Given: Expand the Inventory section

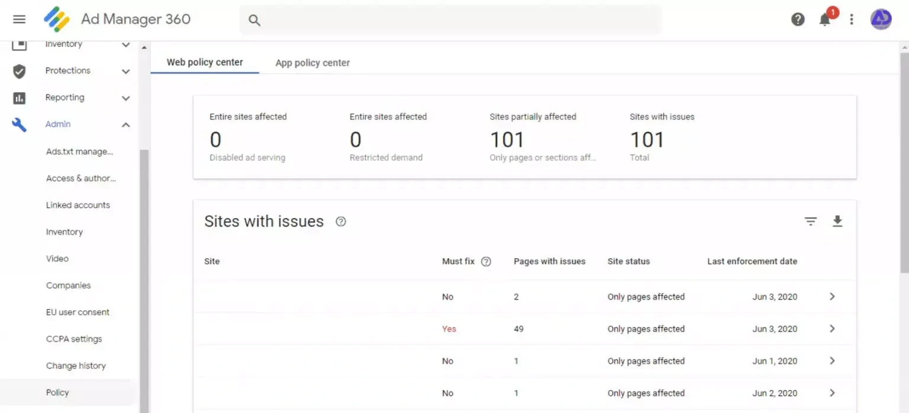Looking at the screenshot, I should coord(125,44).
